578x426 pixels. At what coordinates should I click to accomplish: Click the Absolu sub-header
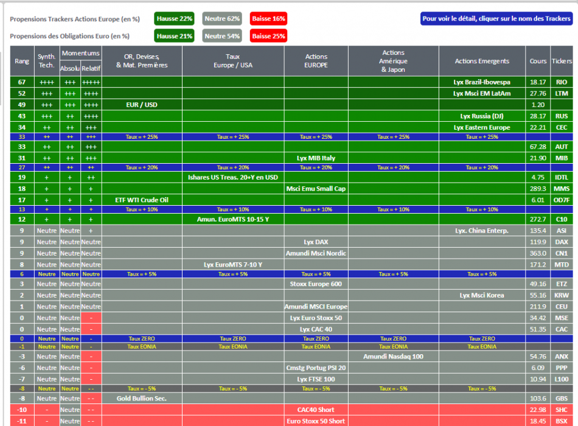(70, 69)
